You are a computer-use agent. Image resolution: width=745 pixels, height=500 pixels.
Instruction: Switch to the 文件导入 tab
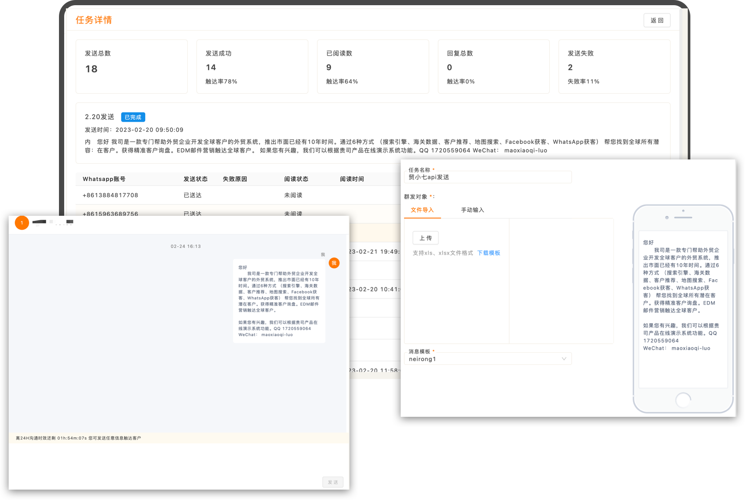[422, 210]
